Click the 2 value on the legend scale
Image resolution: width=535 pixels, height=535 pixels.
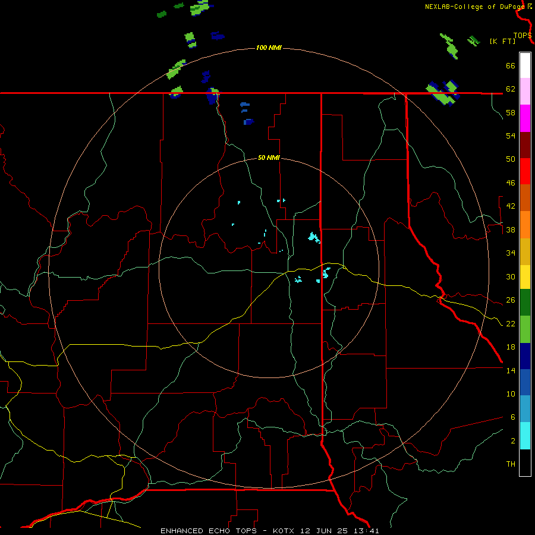[512, 441]
